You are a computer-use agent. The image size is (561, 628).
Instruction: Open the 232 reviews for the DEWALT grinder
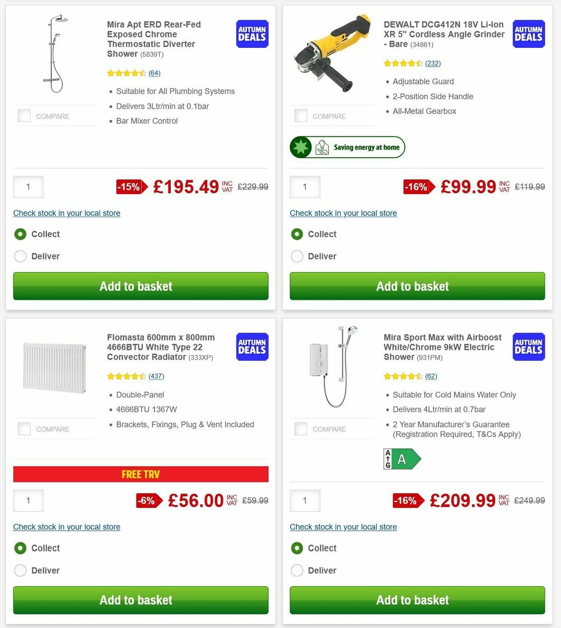(433, 63)
